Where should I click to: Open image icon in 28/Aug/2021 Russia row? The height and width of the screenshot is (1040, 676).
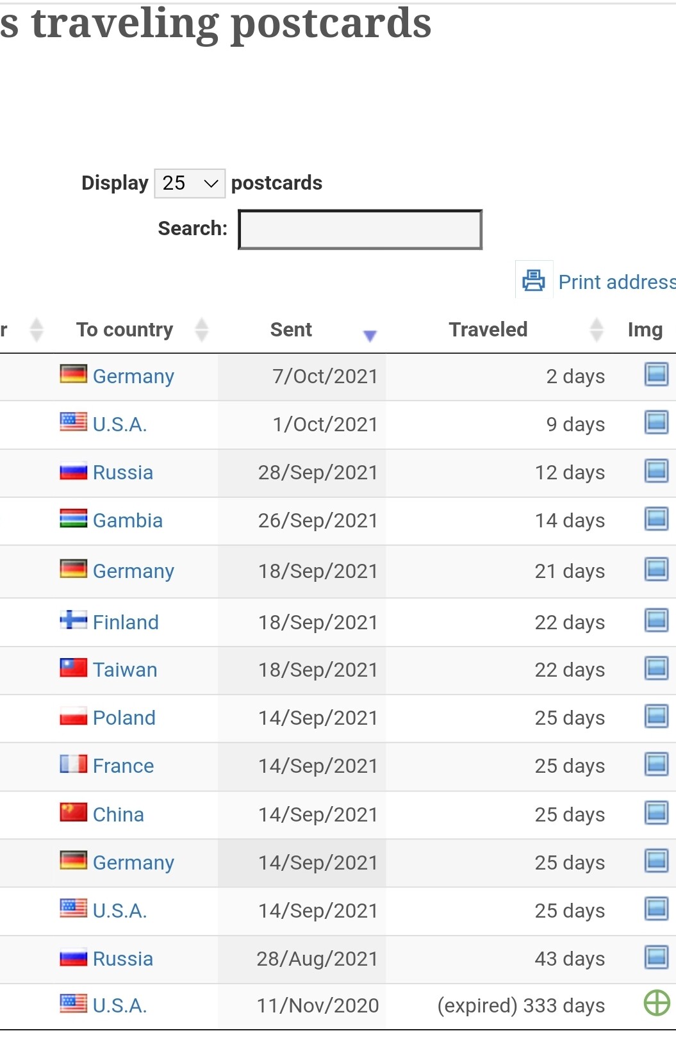tap(656, 957)
